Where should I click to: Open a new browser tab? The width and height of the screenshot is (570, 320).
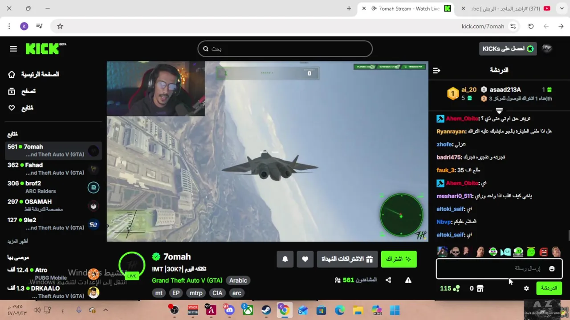pos(349,8)
